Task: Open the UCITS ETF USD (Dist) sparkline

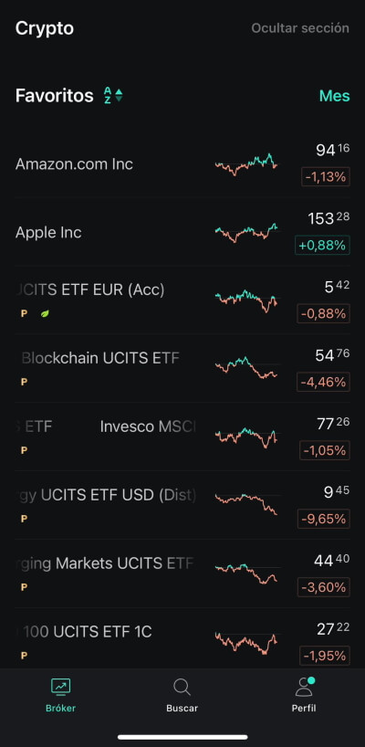Action: pos(246,504)
